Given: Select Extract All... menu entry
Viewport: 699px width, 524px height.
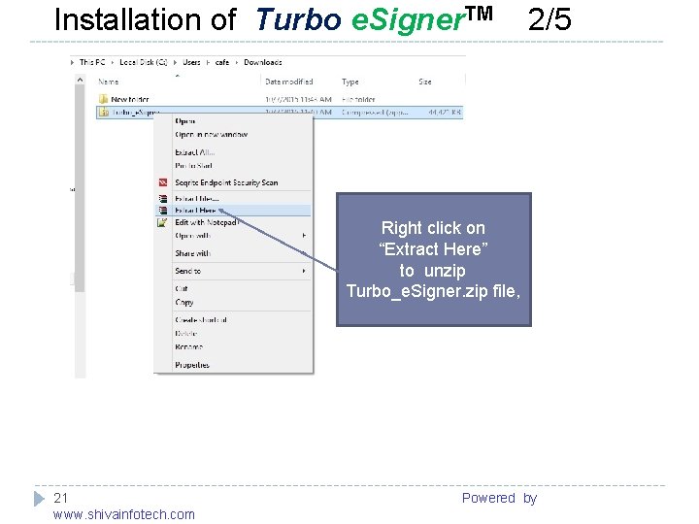Looking at the screenshot, I should pos(195,152).
